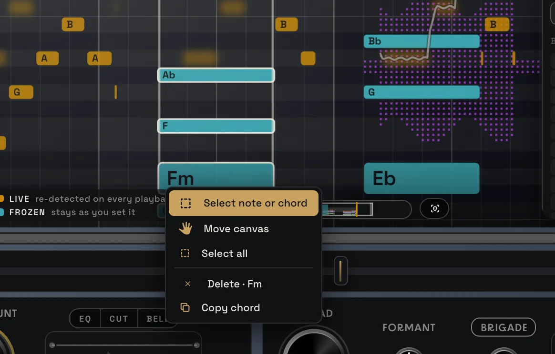The height and width of the screenshot is (354, 555).
Task: Select the frozen Bb note
Action: (421, 41)
